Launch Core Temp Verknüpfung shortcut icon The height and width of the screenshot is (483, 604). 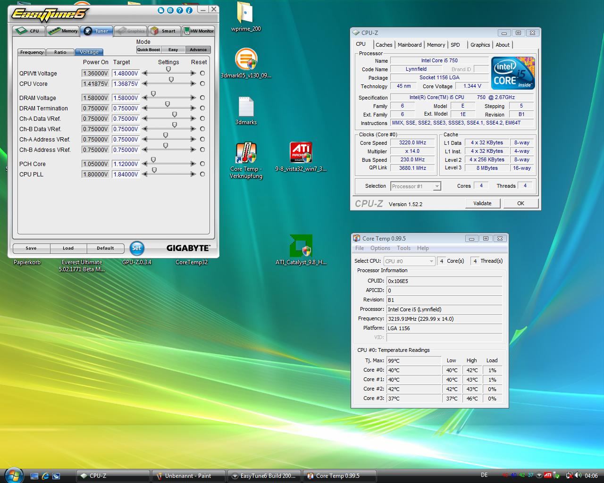246,160
